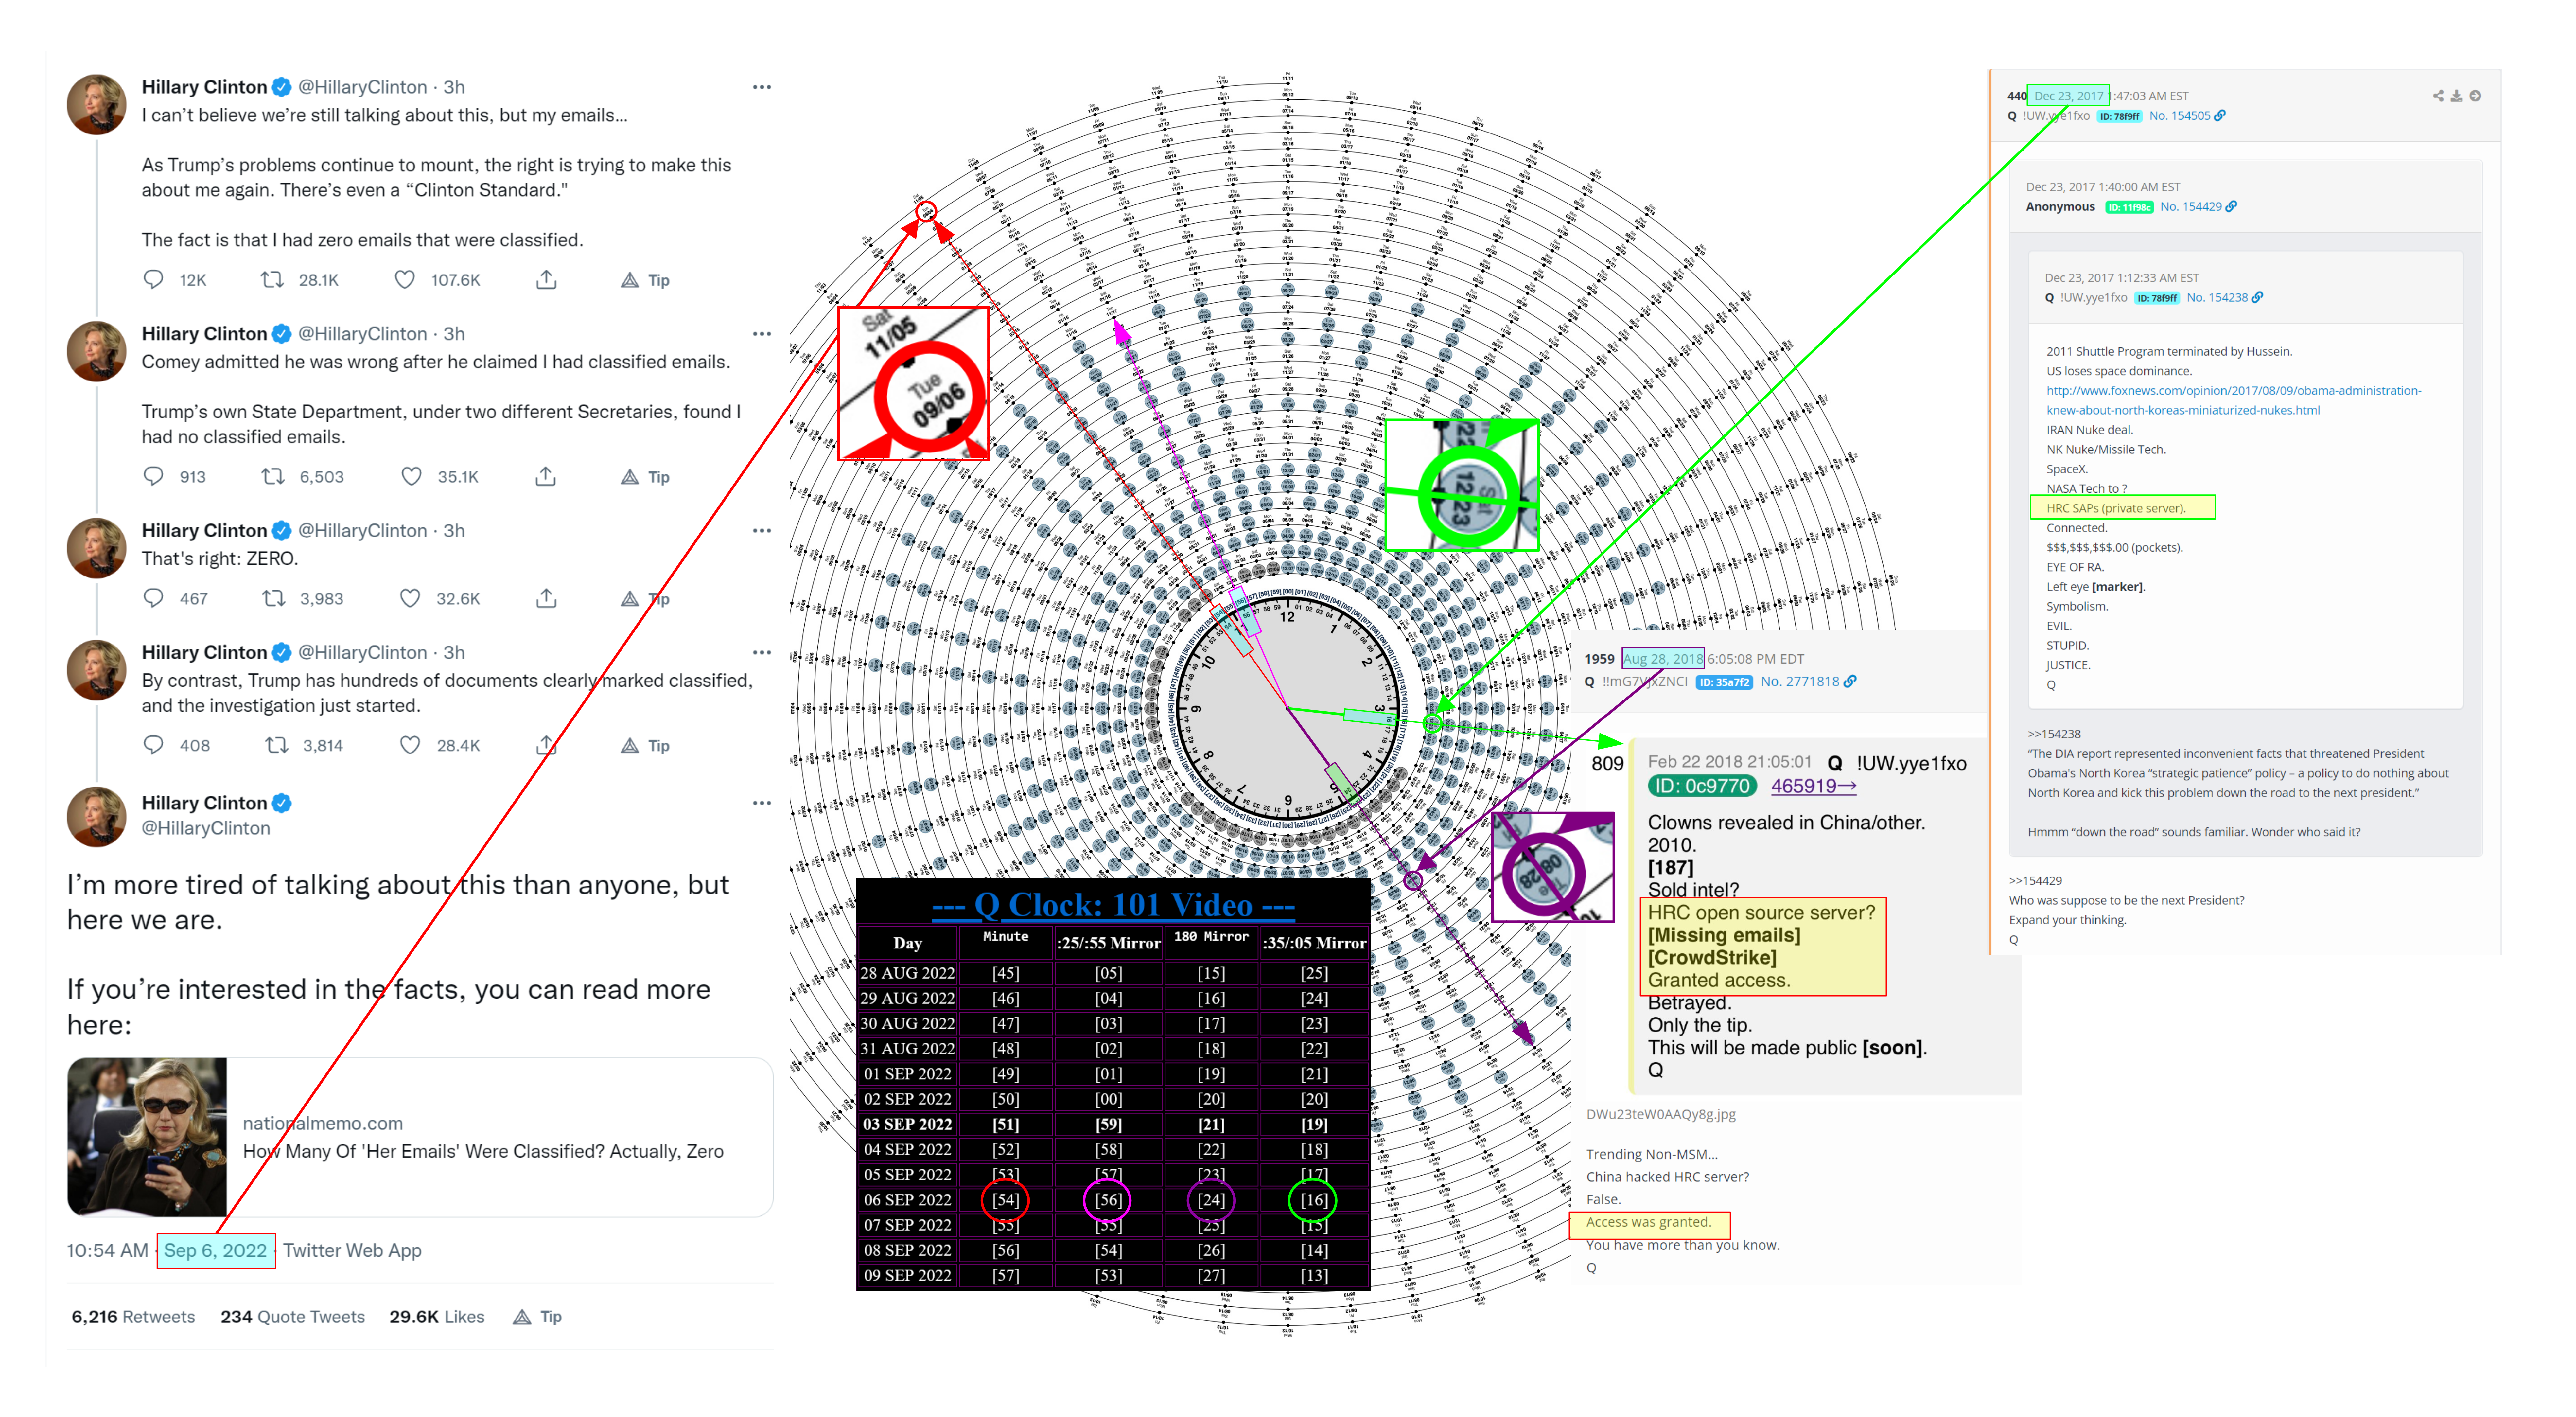
Task: Share the Comey admitted tweet
Action: (546, 477)
